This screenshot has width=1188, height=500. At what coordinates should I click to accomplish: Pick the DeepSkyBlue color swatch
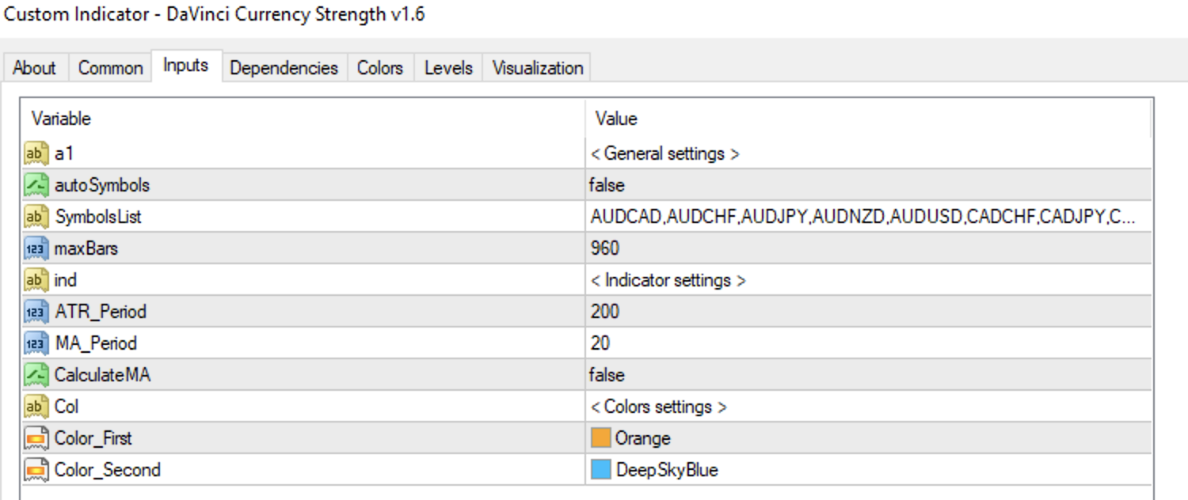click(x=601, y=470)
